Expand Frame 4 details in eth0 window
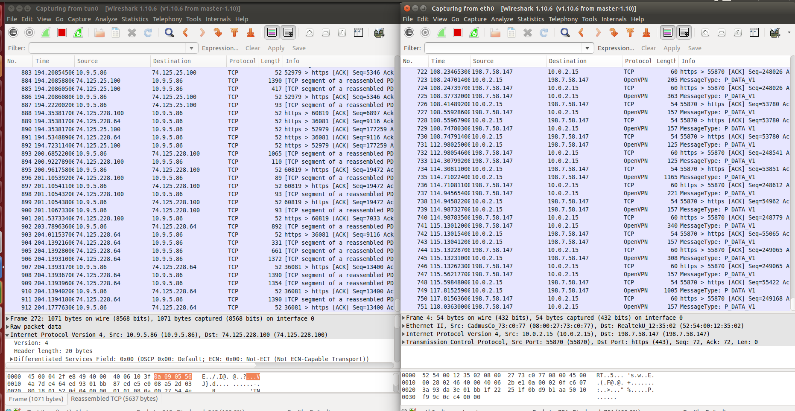Image resolution: width=795 pixels, height=411 pixels. 403,318
